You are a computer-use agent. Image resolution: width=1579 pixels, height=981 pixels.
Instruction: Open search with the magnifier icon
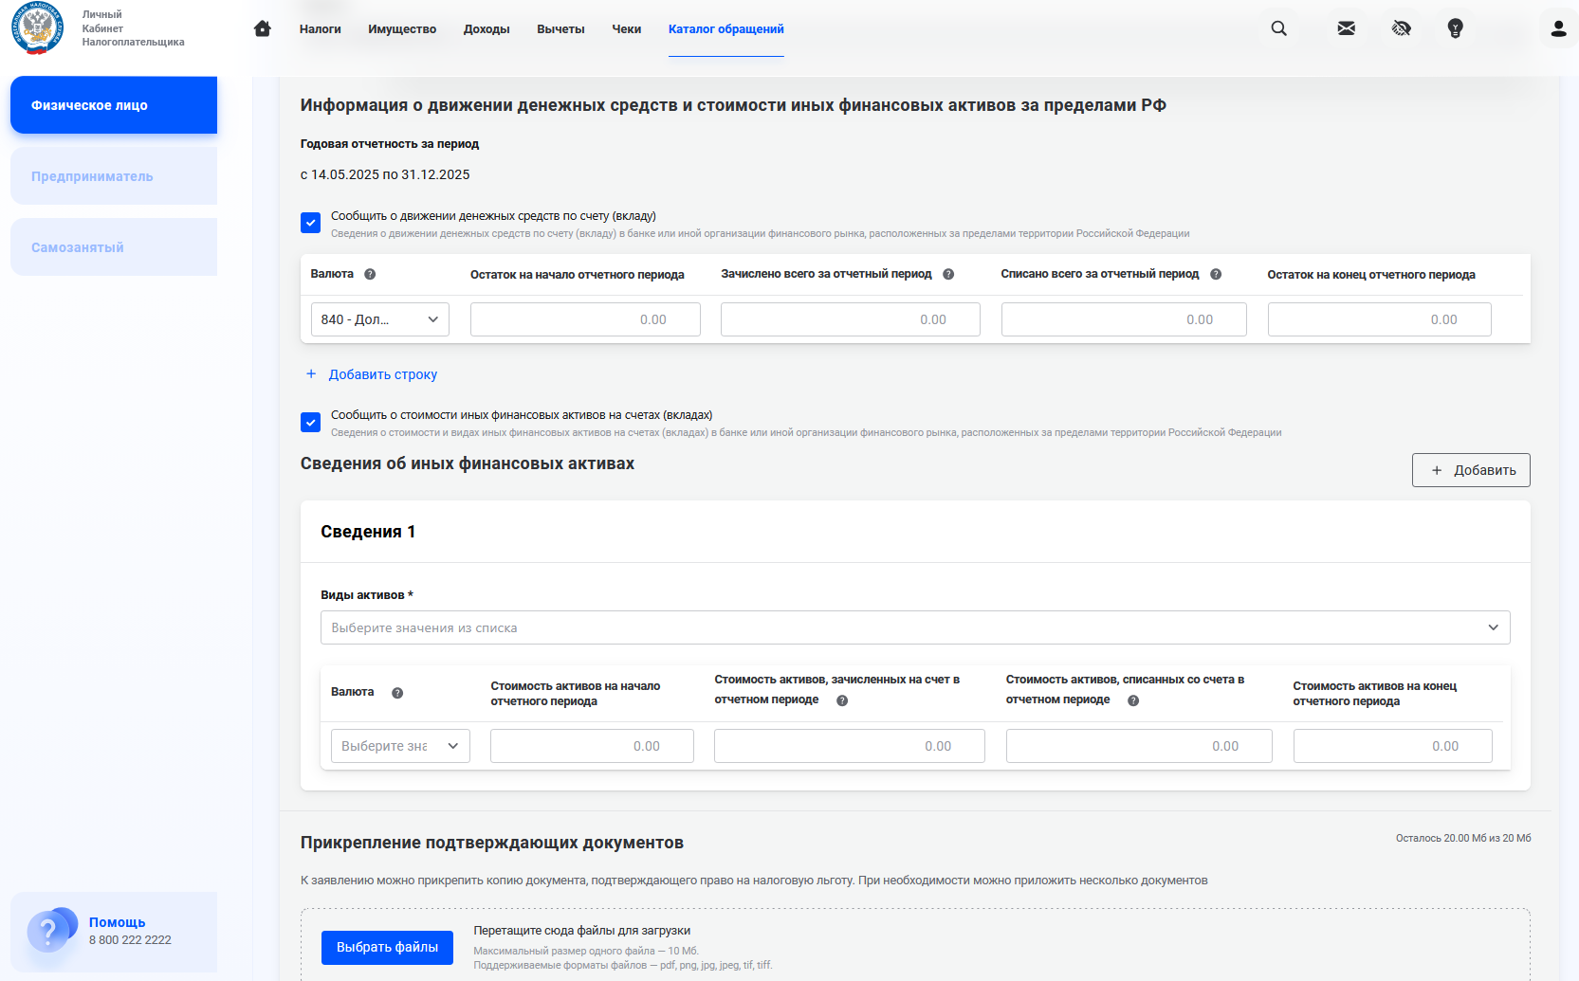(x=1278, y=28)
